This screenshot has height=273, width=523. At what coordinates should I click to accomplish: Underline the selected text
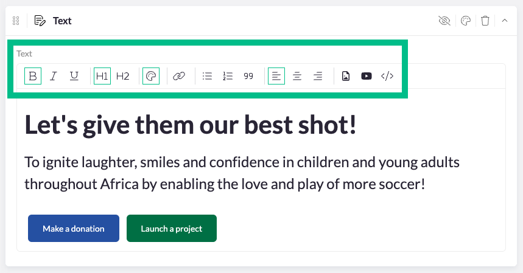pyautogui.click(x=74, y=76)
